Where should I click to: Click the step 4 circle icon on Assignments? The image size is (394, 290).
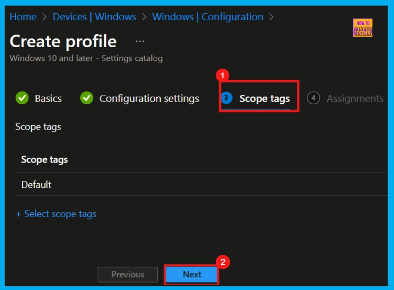[x=314, y=98]
